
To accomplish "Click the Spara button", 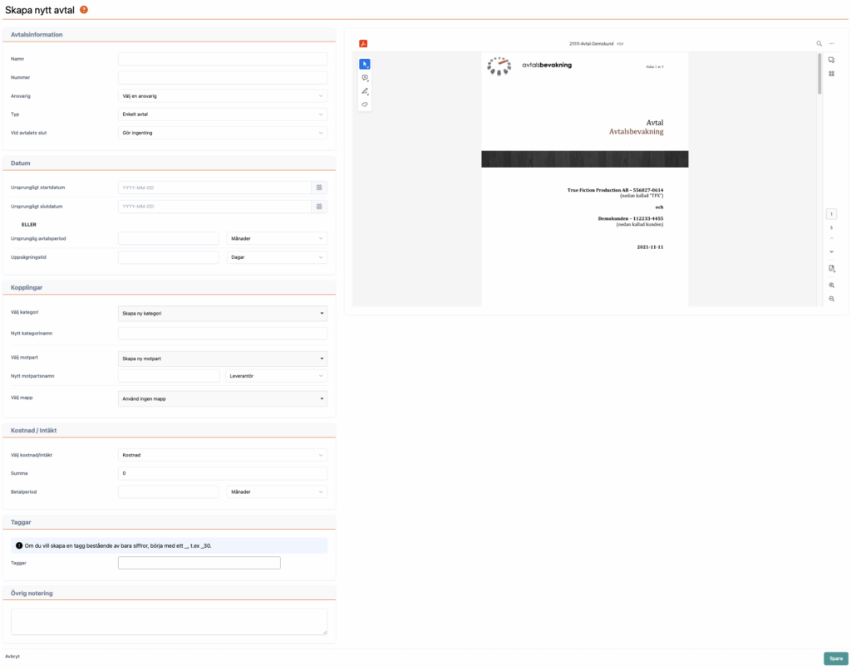I will (x=835, y=658).
